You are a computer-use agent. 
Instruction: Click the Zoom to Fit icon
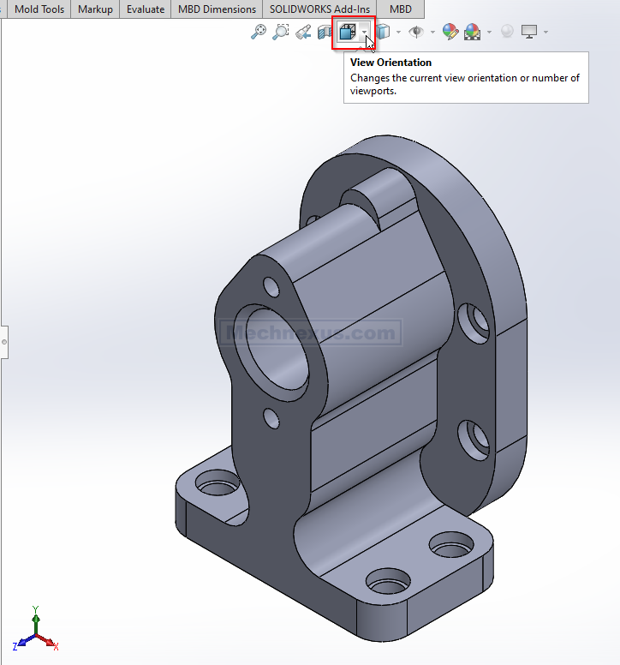(x=258, y=33)
